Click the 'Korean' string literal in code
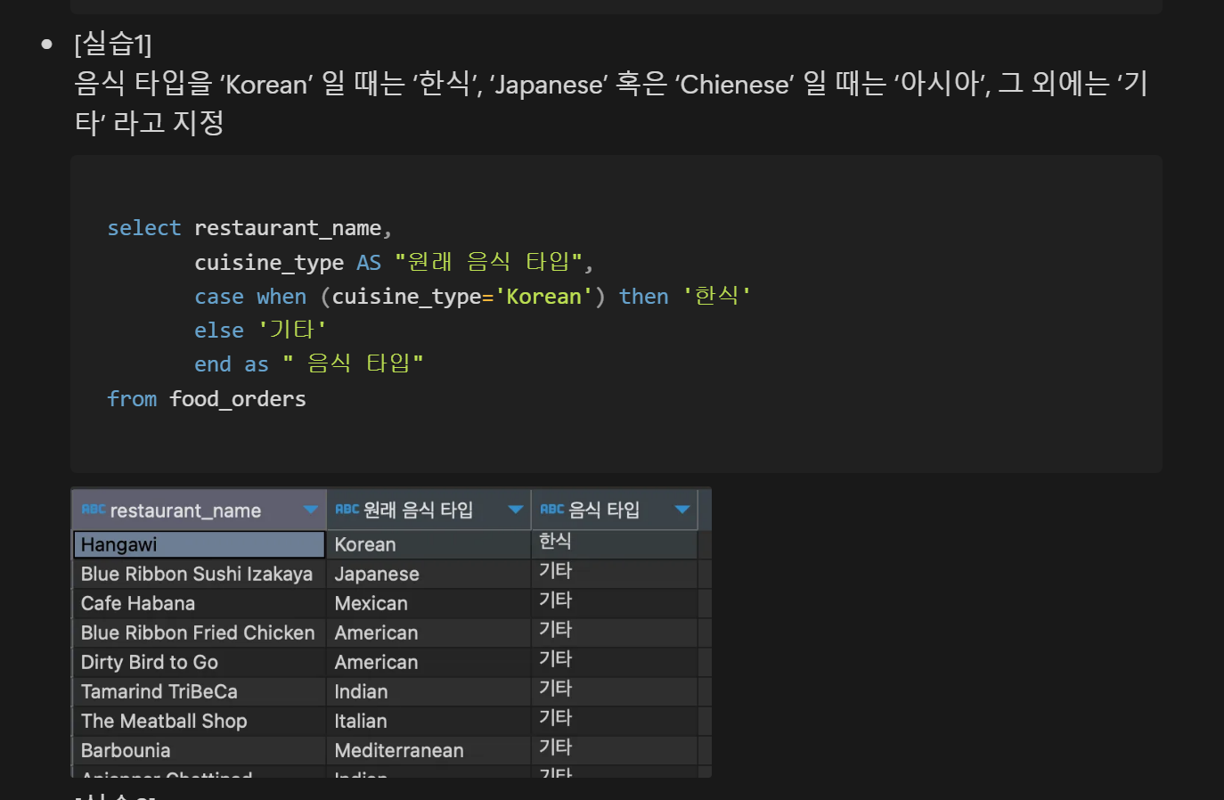 pyautogui.click(x=544, y=296)
